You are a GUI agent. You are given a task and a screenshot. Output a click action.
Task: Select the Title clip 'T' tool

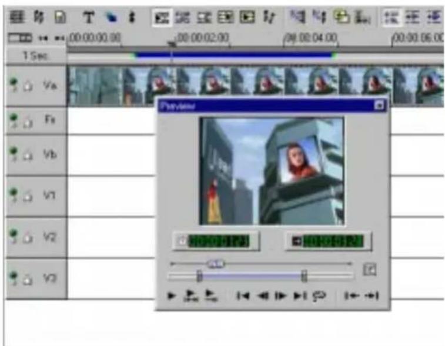[x=89, y=18]
